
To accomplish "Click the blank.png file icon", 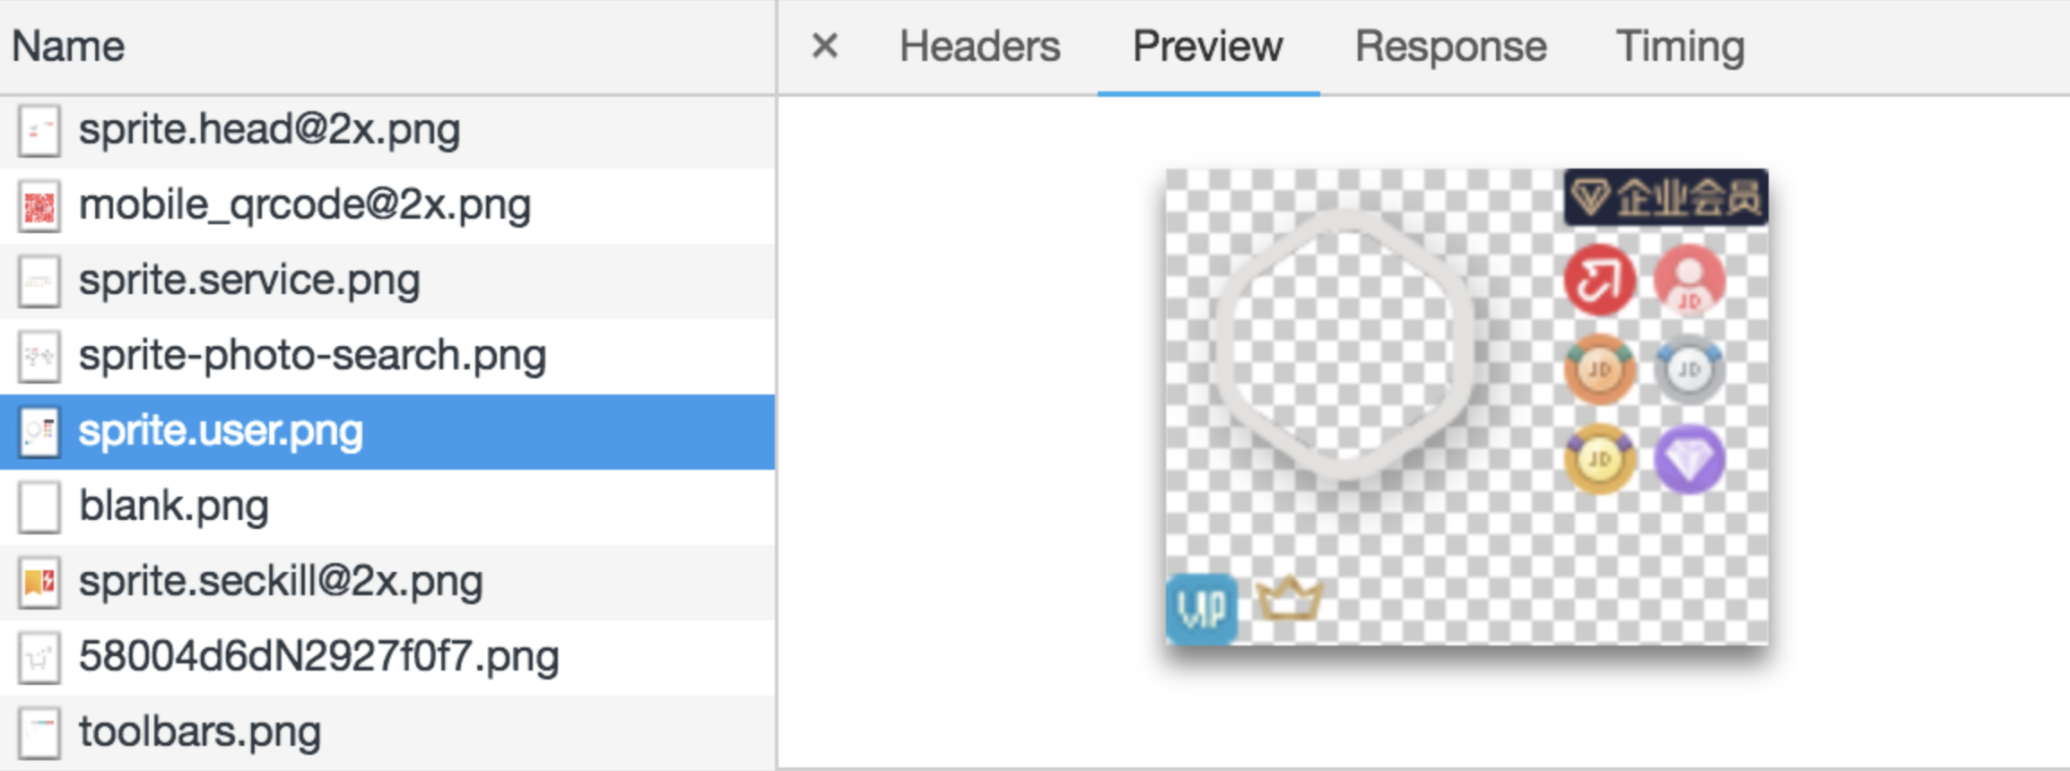I will [x=39, y=507].
